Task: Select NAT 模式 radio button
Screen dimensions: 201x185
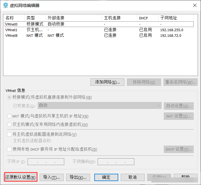Action: (x=9, y=116)
